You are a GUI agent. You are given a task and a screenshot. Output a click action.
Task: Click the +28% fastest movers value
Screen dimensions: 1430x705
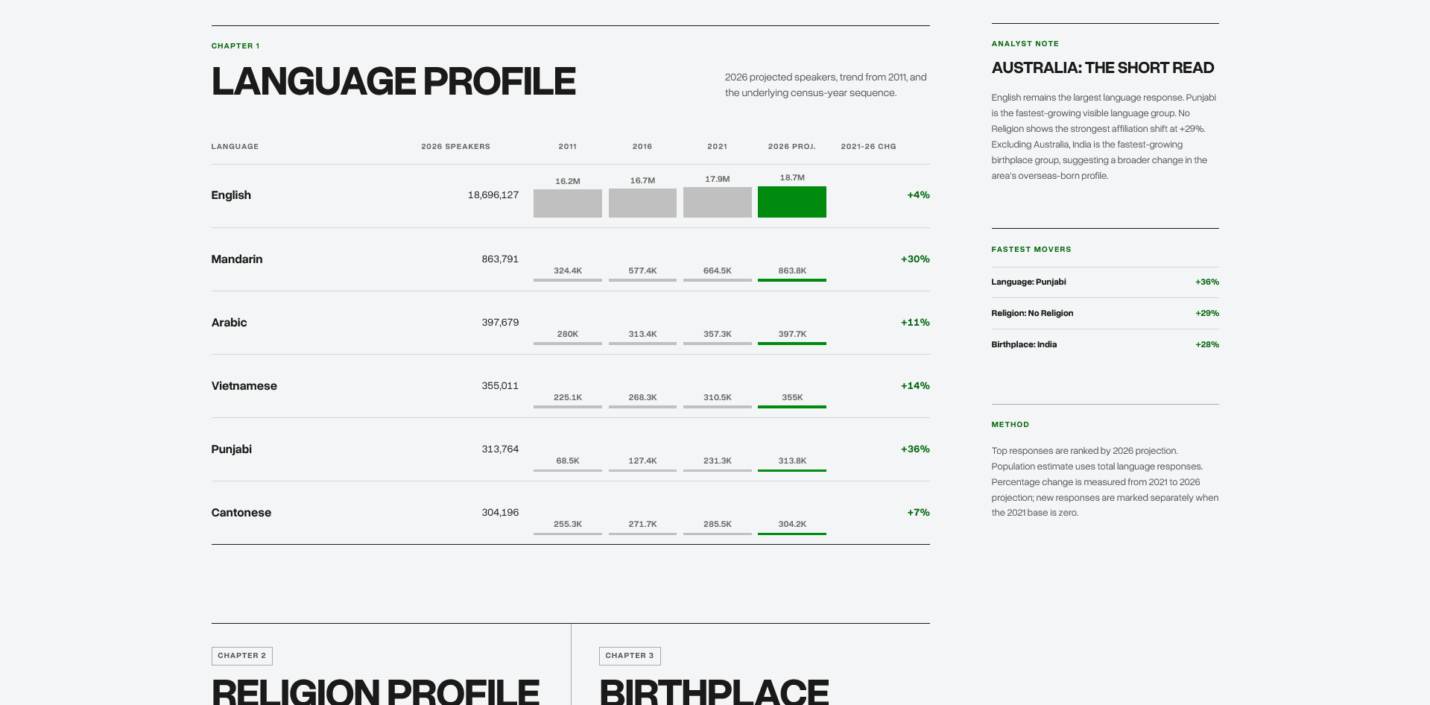point(1207,345)
